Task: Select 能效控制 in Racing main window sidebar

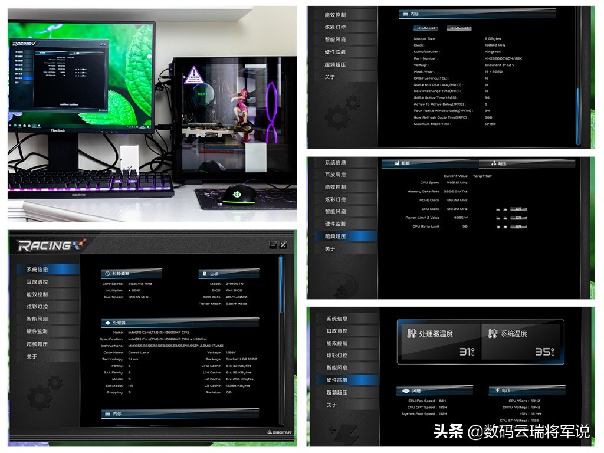Action: (48, 294)
